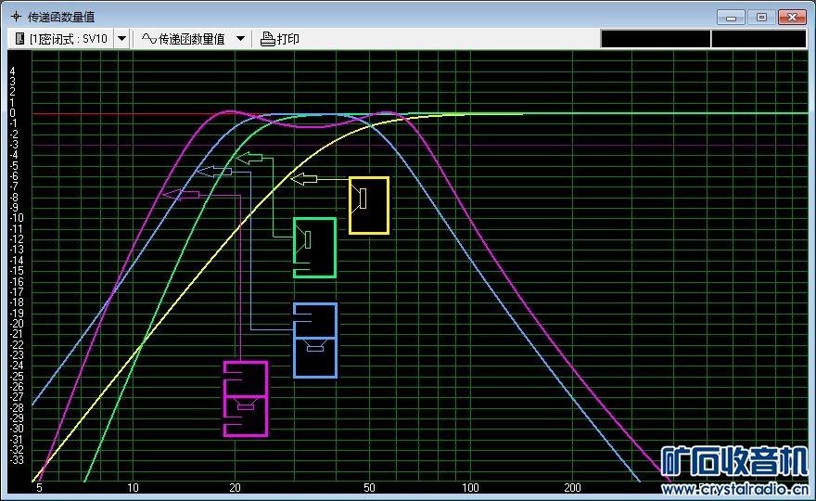Close the 传递函数量值 window
The height and width of the screenshot is (501, 816).
[792, 18]
